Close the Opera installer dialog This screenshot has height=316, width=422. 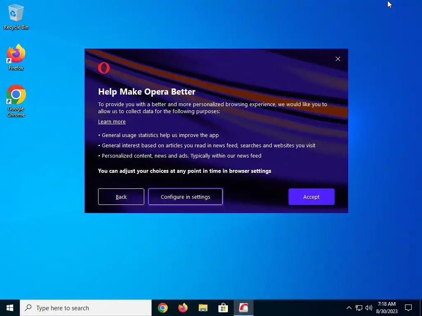338,59
